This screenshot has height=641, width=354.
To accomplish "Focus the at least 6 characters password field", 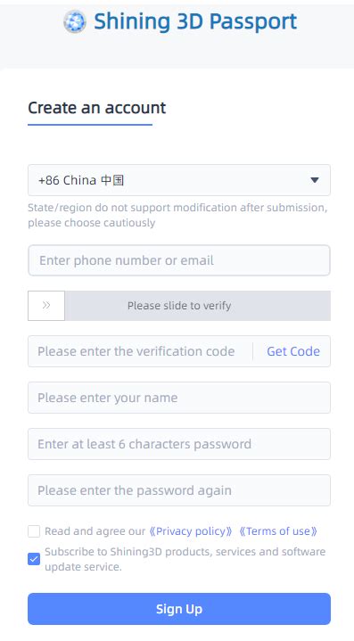I will (179, 444).
